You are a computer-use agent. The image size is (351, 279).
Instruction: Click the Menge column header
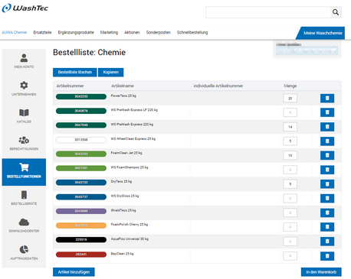click(x=290, y=86)
